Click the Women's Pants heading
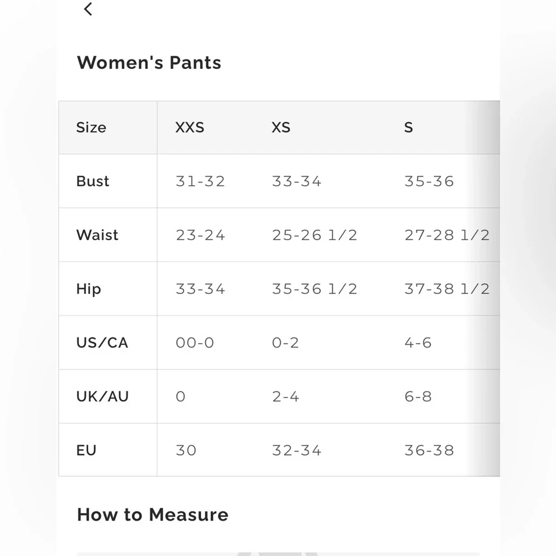Image resolution: width=556 pixels, height=556 pixels. (149, 63)
